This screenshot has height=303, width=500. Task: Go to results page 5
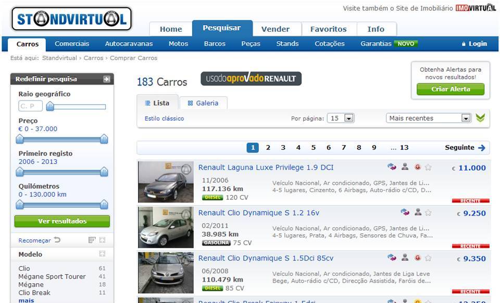(314, 147)
